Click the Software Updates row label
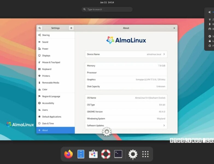Image resolution: width=214 pixels, height=164 pixels. point(95,125)
